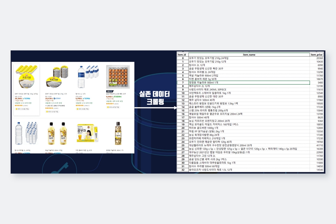Screen dimensions: 336x224
Task: Click price cell 22900
Action: [316, 152]
